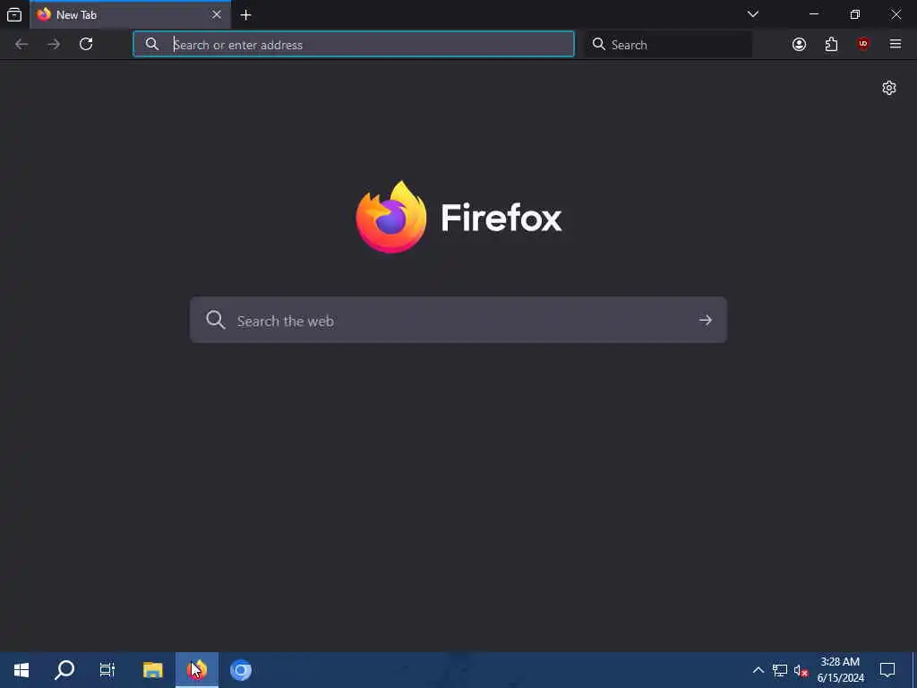Open the Firefox account menu
The width and height of the screenshot is (917, 688).
click(799, 44)
